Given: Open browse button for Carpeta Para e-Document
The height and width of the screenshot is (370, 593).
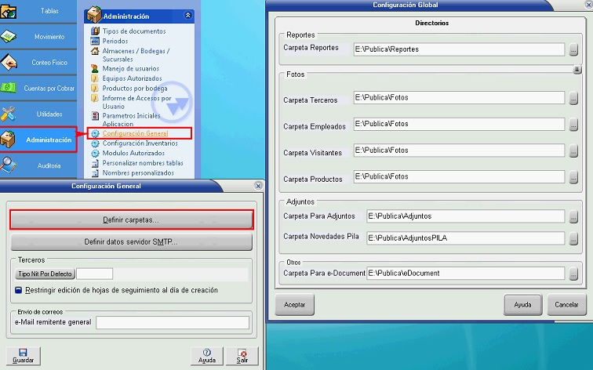Looking at the screenshot, I should (573, 274).
